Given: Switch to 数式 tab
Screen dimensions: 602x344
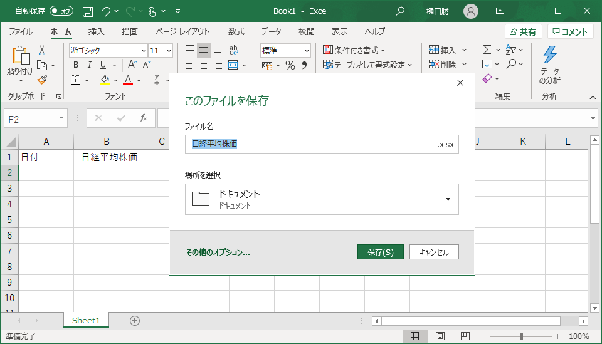Looking at the screenshot, I should coord(236,31).
